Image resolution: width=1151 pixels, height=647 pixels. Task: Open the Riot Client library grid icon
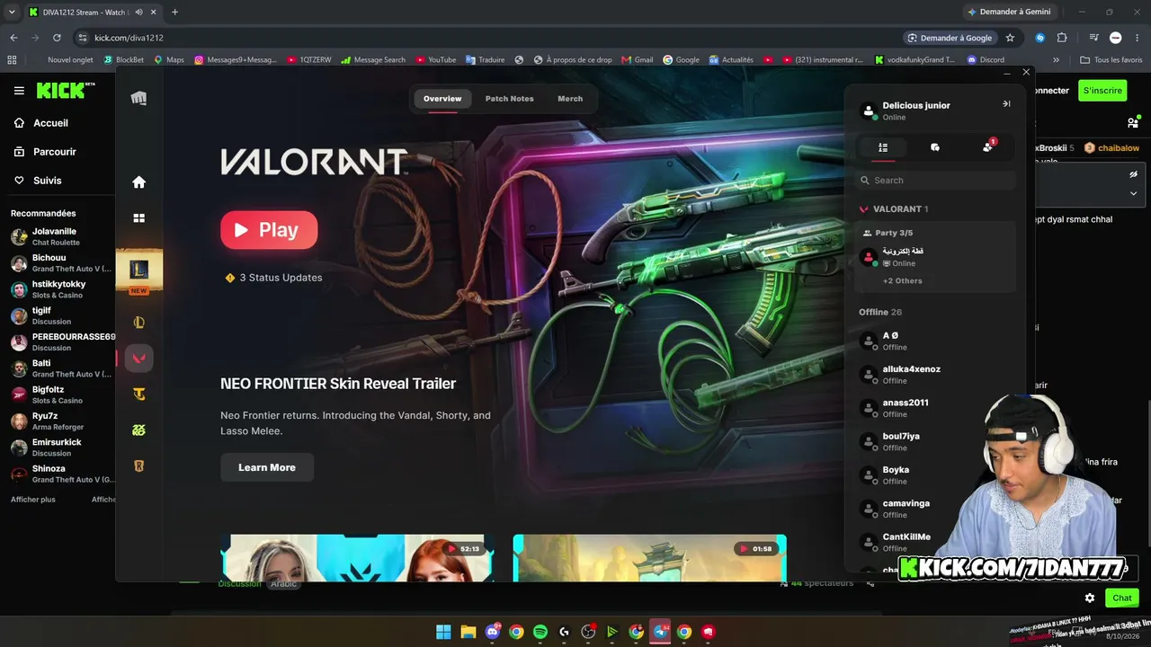coord(138,218)
